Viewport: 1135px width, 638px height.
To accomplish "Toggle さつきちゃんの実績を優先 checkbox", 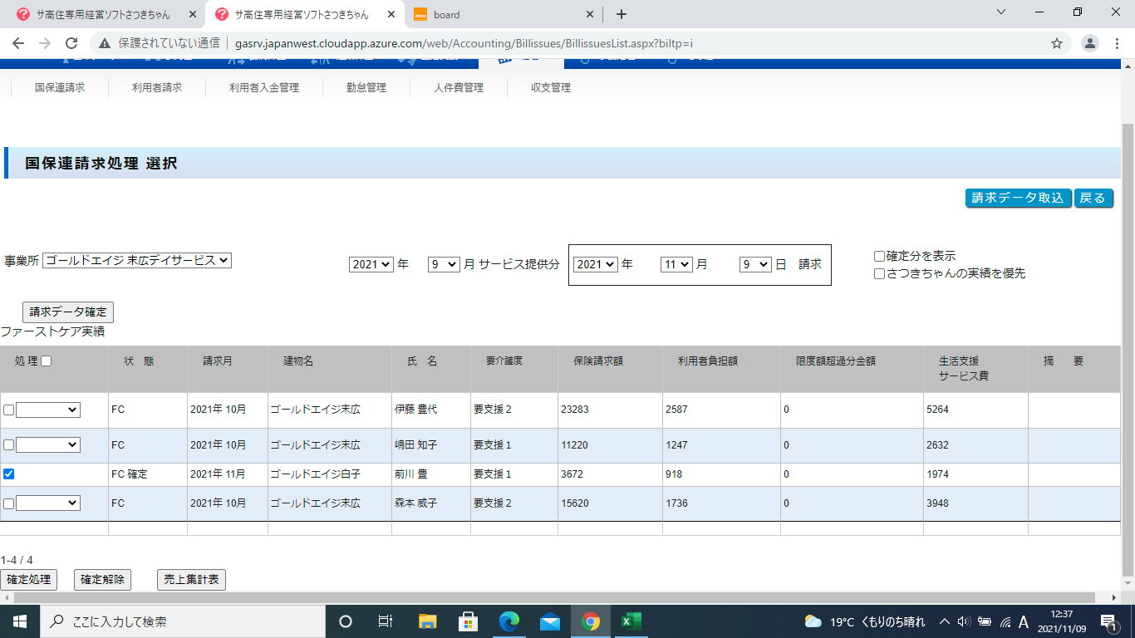I will click(879, 273).
